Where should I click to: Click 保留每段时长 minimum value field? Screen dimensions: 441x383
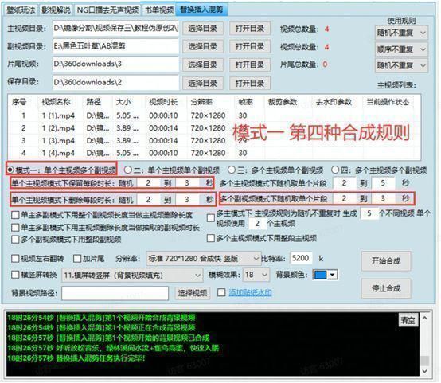pos(149,183)
